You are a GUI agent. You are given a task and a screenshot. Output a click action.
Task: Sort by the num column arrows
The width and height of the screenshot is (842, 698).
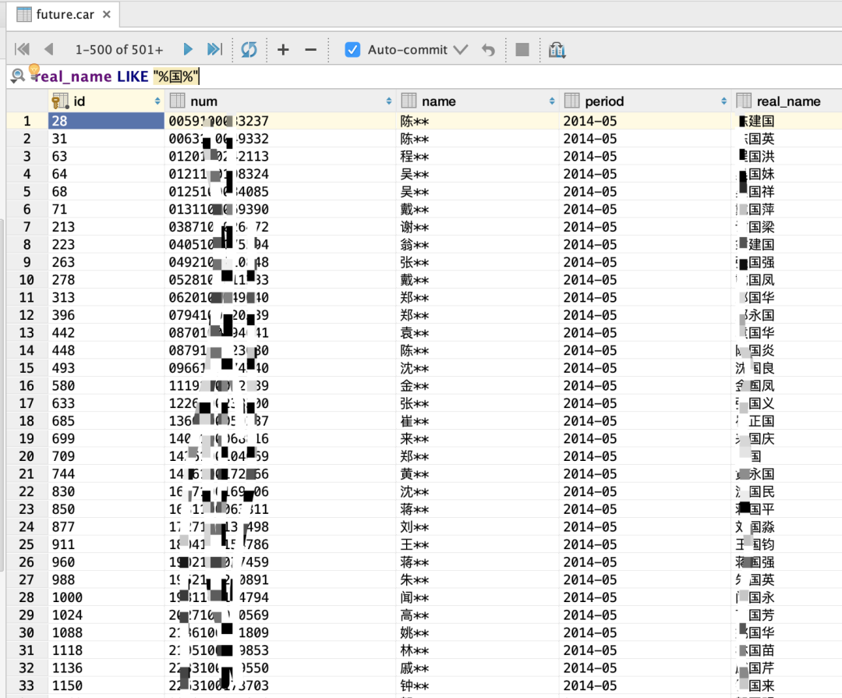389,101
